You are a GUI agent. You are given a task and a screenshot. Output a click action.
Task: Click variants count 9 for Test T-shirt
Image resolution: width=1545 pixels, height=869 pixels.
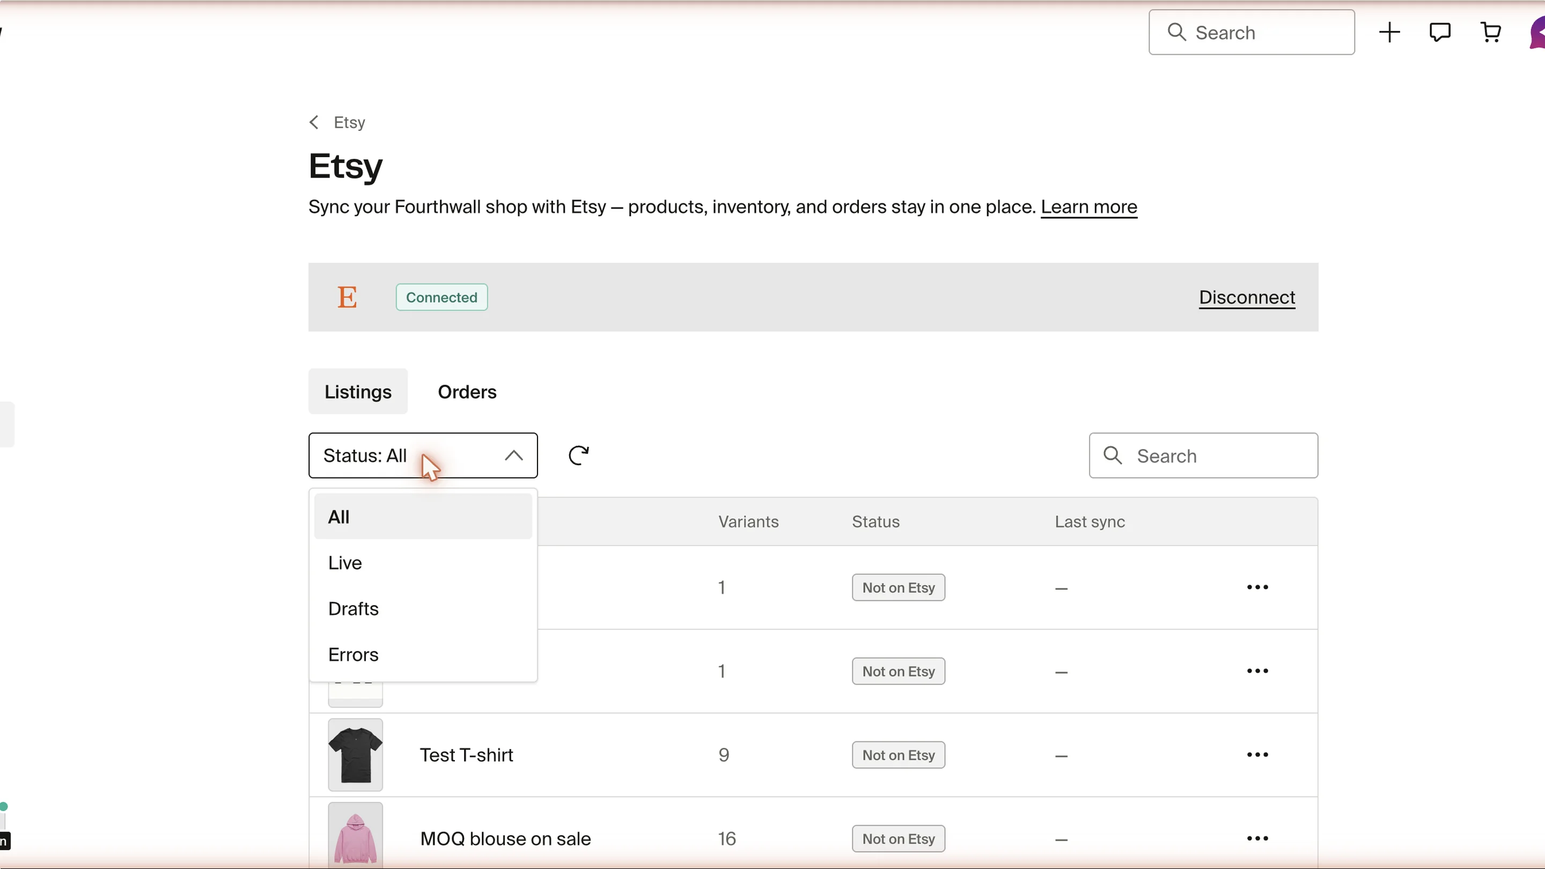click(x=724, y=755)
